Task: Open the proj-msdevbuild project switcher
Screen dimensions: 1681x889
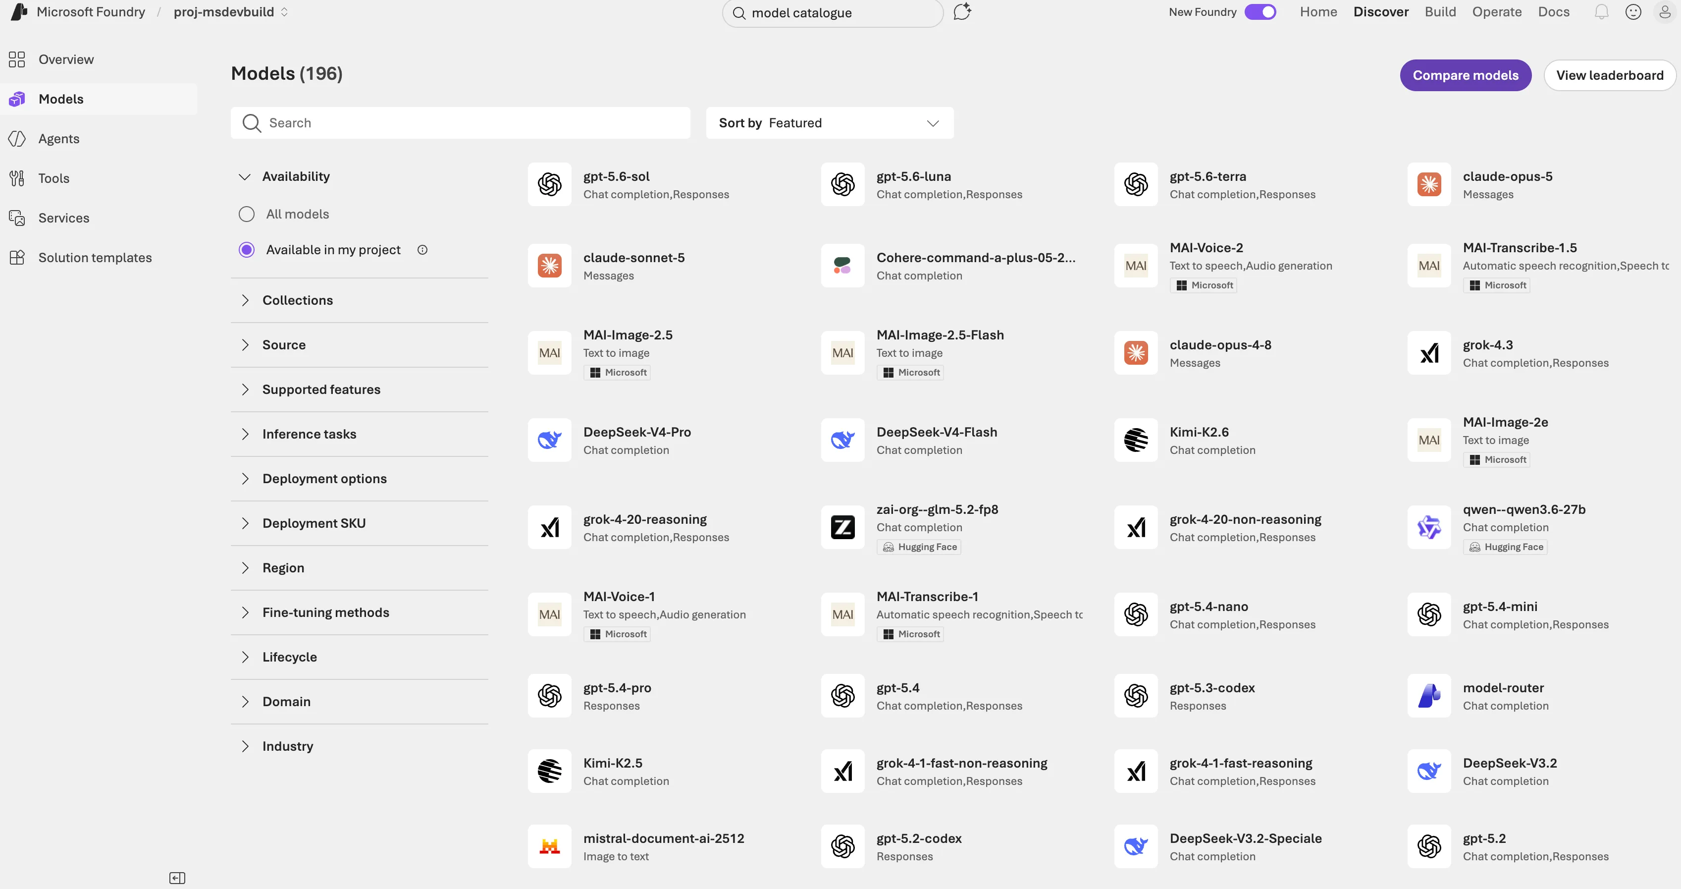Action: pyautogui.click(x=231, y=12)
